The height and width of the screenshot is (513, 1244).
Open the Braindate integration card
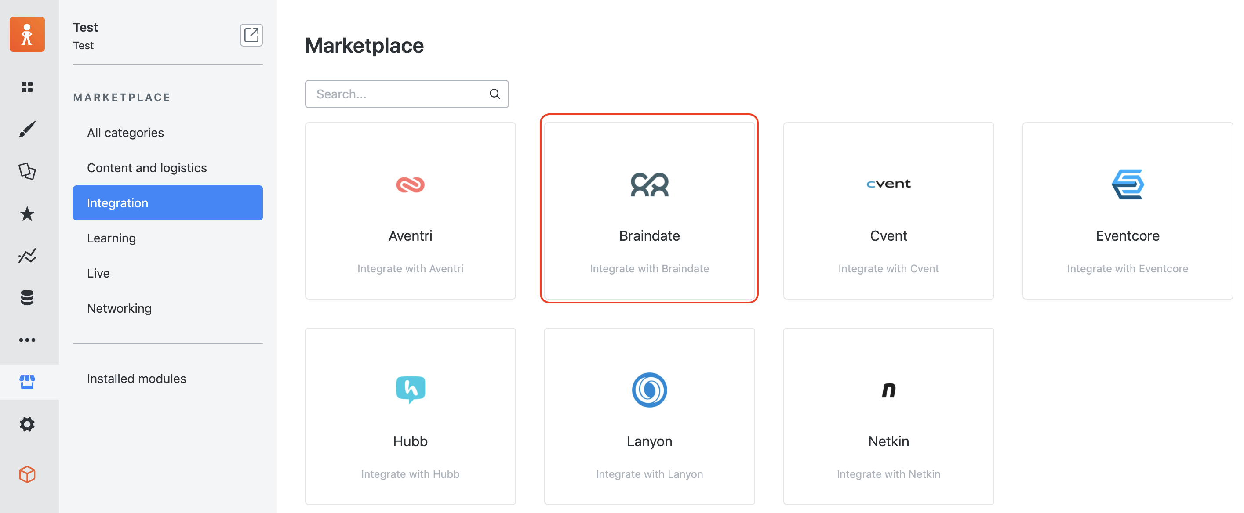click(x=649, y=211)
